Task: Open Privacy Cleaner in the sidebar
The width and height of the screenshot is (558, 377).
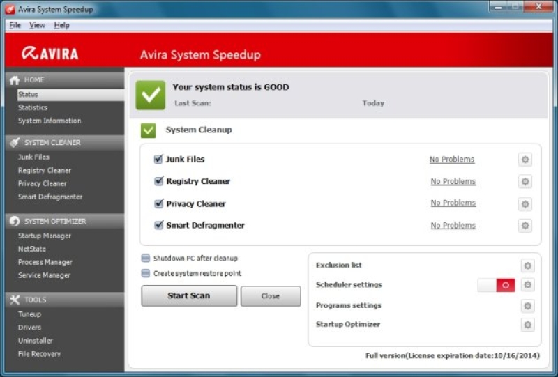Action: coord(43,183)
